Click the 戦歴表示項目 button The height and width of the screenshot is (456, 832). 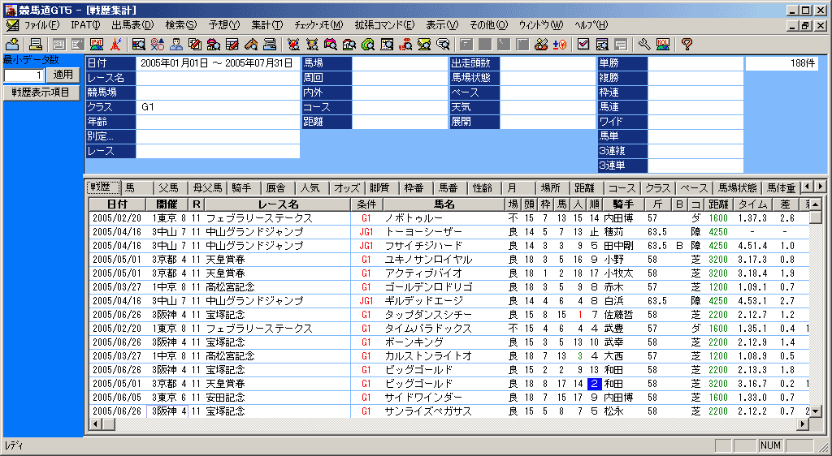(x=41, y=92)
